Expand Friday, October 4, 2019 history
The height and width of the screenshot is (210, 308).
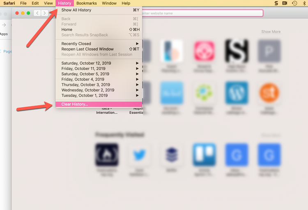[99, 79]
